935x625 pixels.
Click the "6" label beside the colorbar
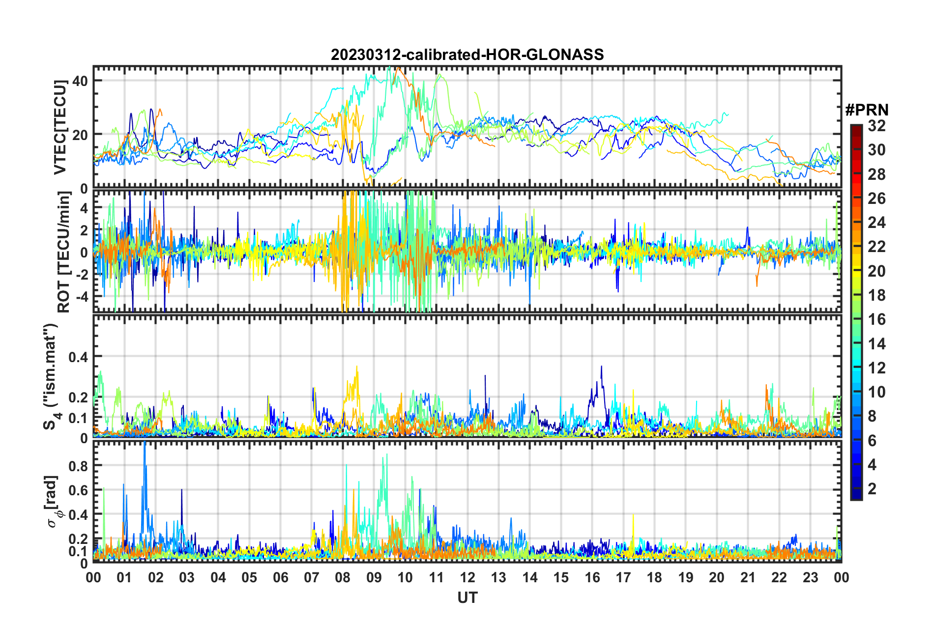872,441
